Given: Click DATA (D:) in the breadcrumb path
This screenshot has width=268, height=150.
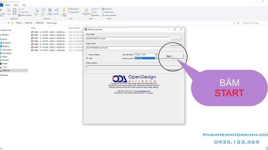Looking at the screenshot, I should 28,23.
